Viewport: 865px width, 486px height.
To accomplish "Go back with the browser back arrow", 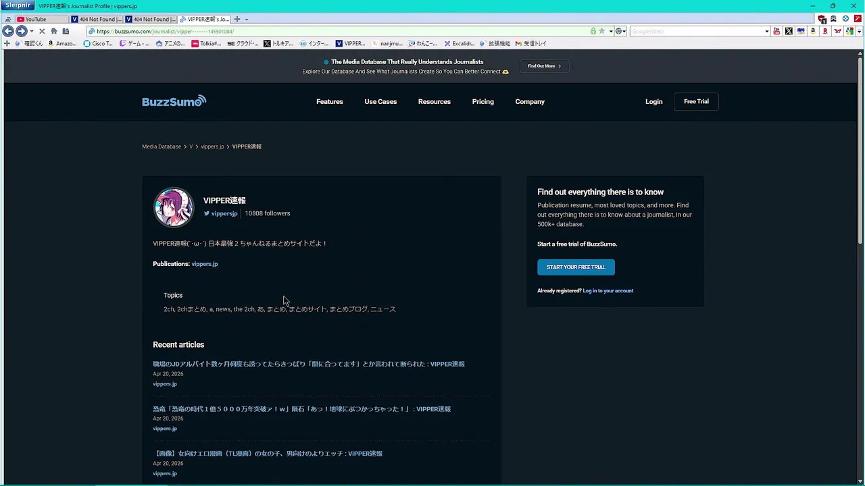I will (8, 31).
